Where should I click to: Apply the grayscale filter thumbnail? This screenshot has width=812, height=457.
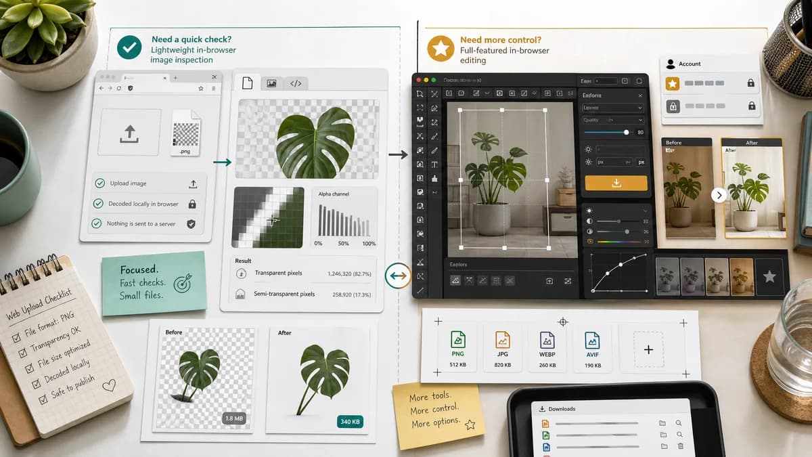click(668, 276)
